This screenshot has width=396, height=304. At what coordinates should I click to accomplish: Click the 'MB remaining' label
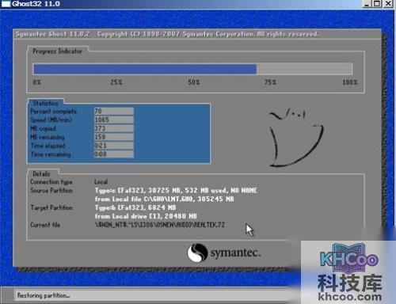(48, 137)
